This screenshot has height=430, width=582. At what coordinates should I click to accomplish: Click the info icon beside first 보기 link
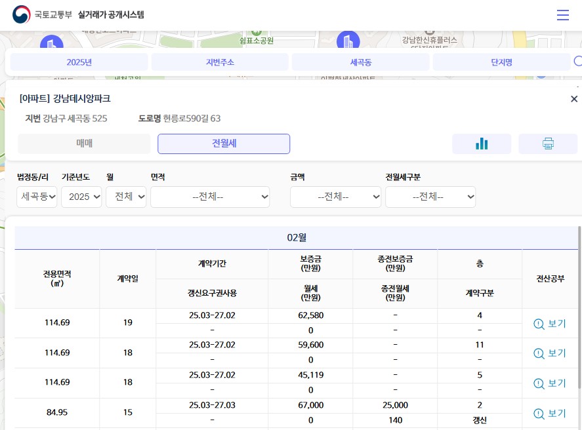click(539, 324)
